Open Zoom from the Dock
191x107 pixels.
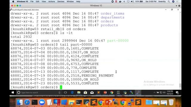tap(42, 102)
